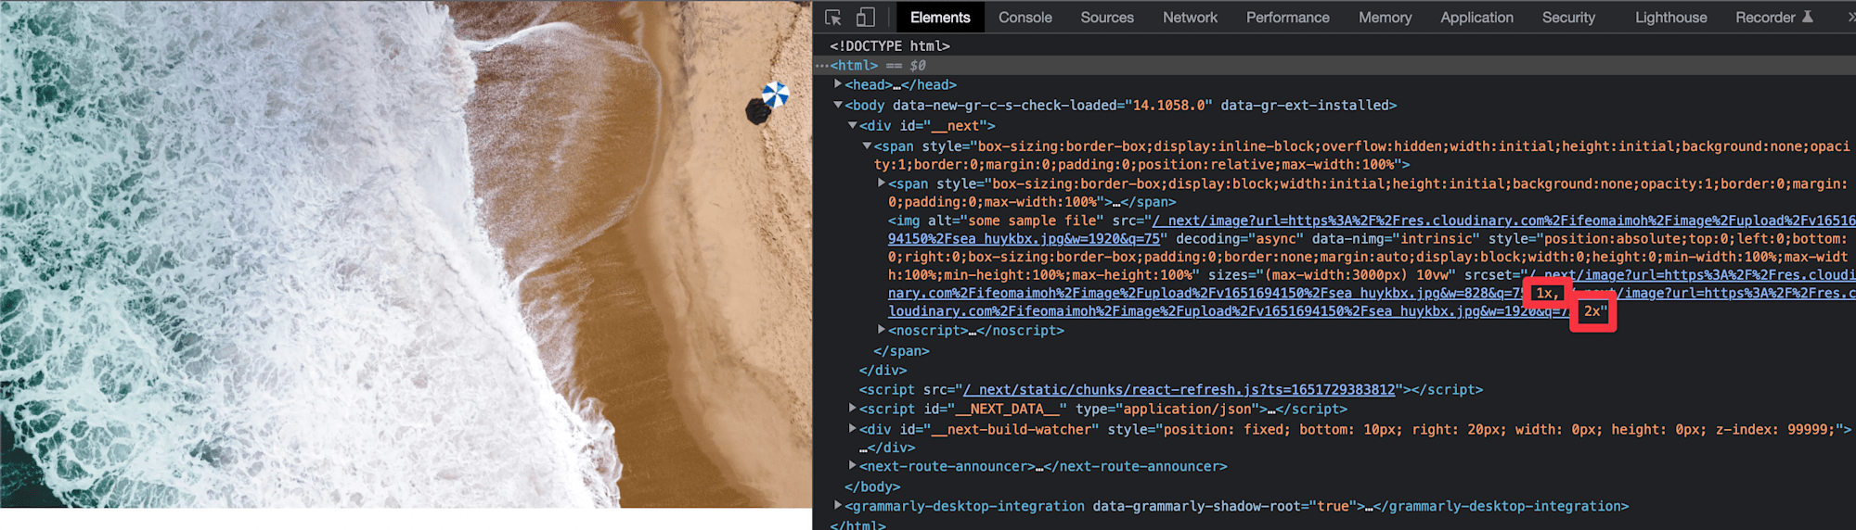This screenshot has height=530, width=1856.
Task: Open the Network tab
Action: (1190, 18)
